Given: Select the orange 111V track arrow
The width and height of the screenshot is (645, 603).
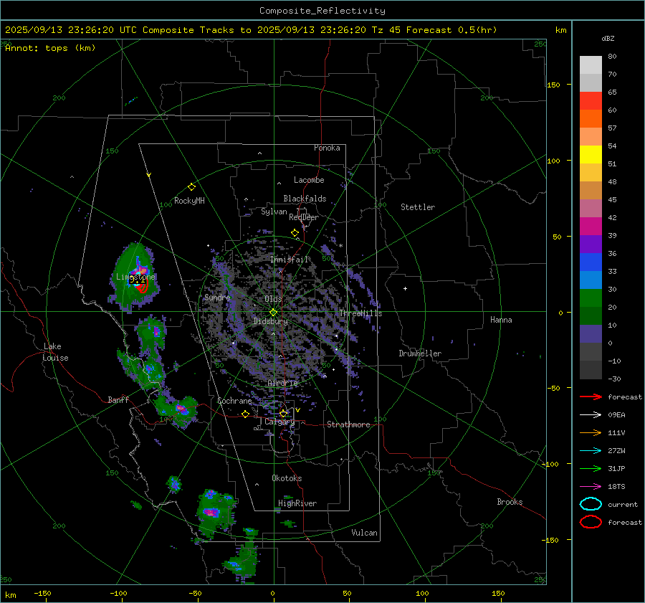Looking at the screenshot, I should click(591, 432).
